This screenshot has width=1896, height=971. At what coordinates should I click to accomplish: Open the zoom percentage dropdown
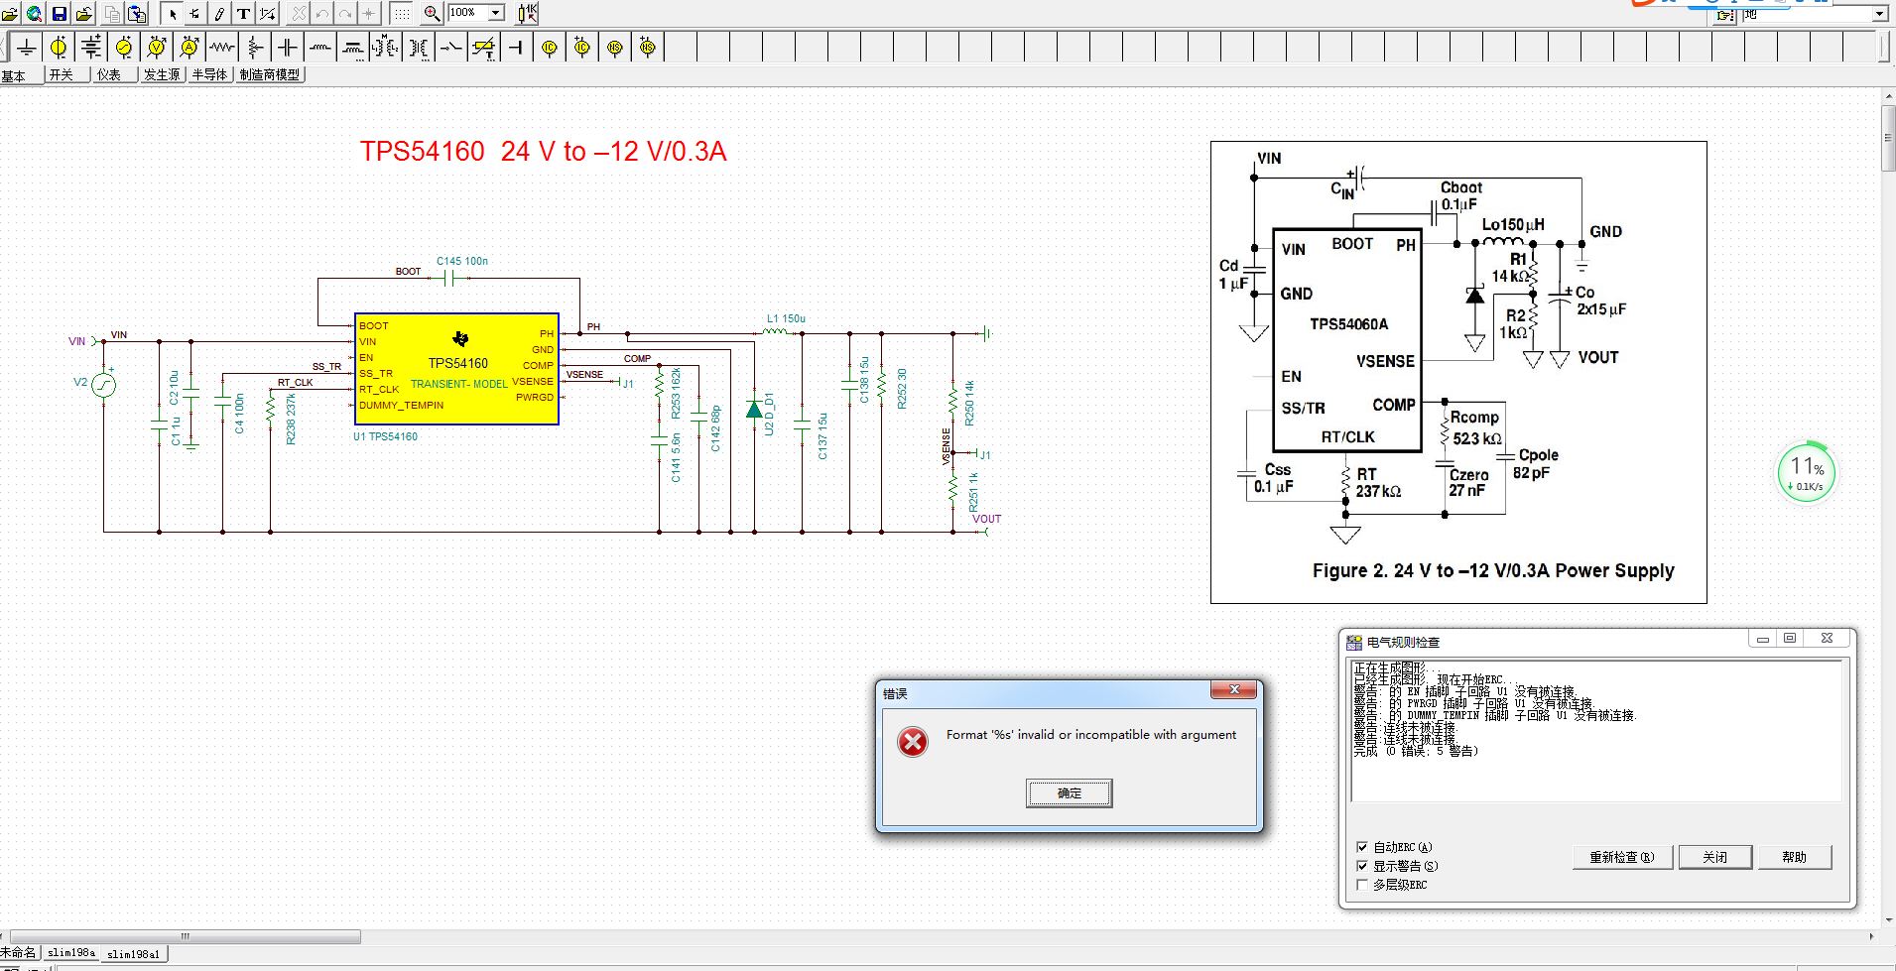[495, 13]
